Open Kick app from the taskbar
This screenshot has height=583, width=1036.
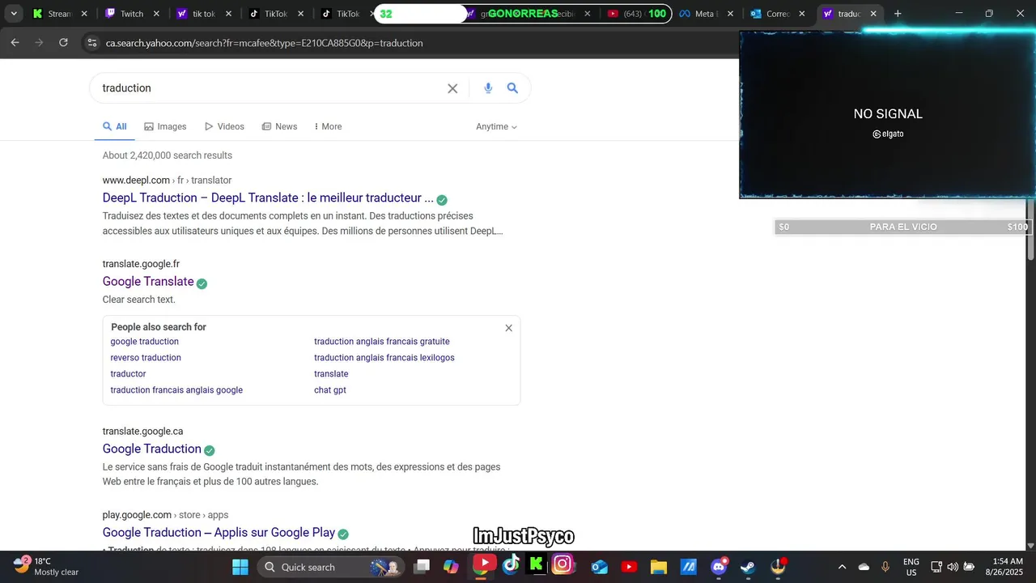pos(536,564)
